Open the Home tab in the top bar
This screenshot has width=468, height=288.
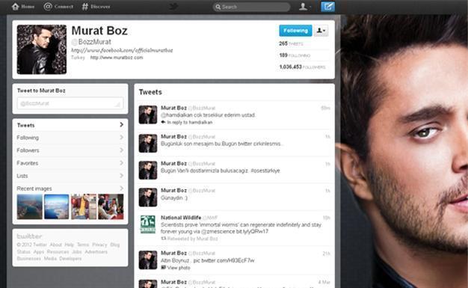(x=23, y=7)
